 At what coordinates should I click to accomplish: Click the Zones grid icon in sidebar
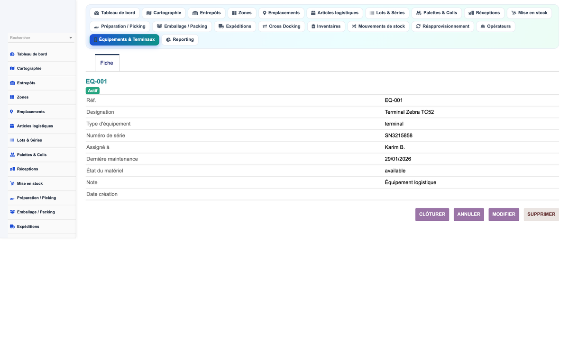click(x=12, y=97)
